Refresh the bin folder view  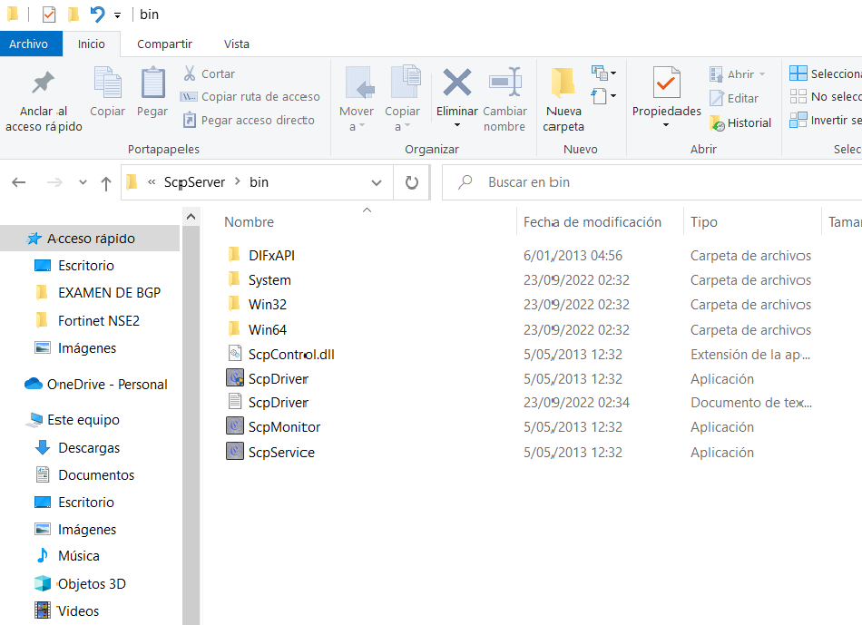coord(412,182)
